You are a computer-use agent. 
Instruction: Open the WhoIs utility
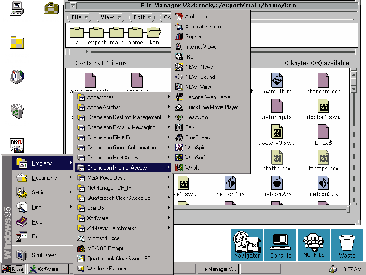pos(211,167)
